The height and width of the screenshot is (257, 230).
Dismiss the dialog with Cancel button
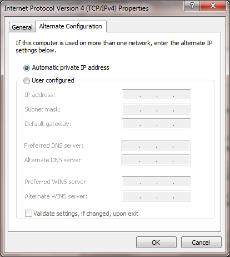pyautogui.click(x=201, y=243)
